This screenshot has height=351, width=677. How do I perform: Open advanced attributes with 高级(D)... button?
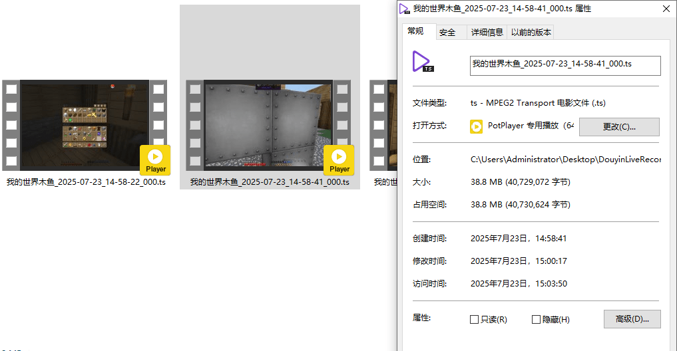click(632, 319)
